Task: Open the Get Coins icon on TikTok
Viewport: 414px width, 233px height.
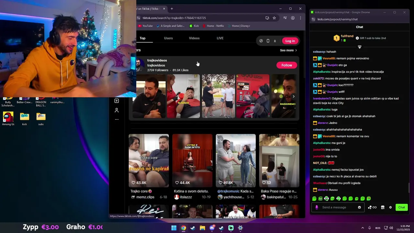Action: click(261, 41)
